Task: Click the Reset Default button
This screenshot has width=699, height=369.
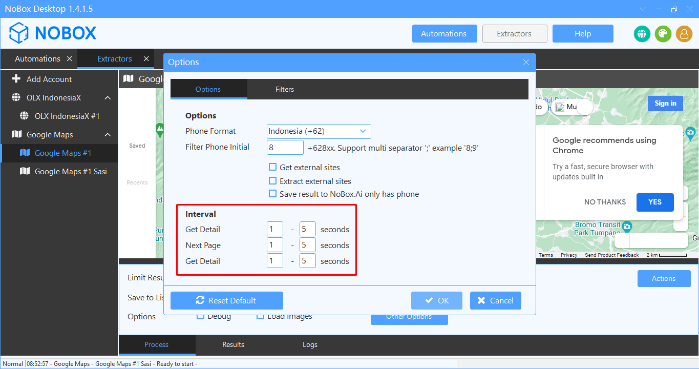Action: coord(226,301)
